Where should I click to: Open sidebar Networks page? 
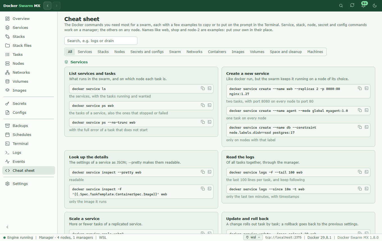pyautogui.click(x=29, y=72)
